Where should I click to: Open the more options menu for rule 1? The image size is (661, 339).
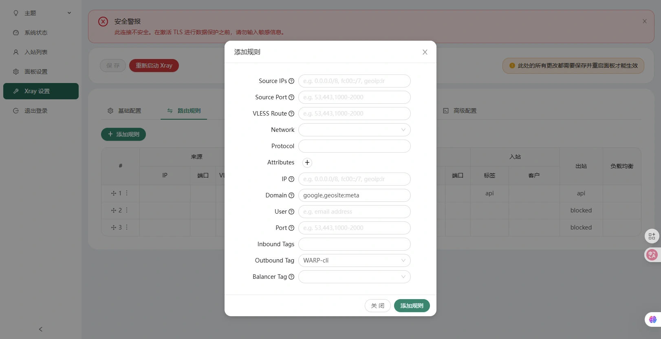127,193
